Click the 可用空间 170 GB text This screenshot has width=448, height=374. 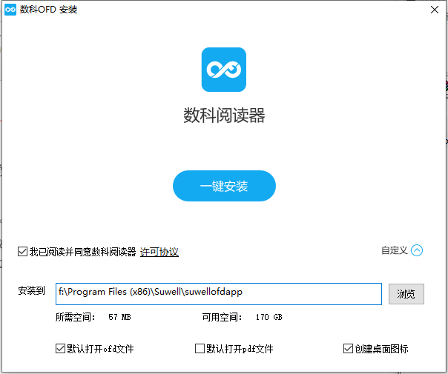(242, 317)
